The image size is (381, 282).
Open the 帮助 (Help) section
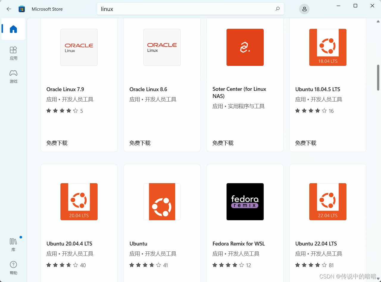13,268
